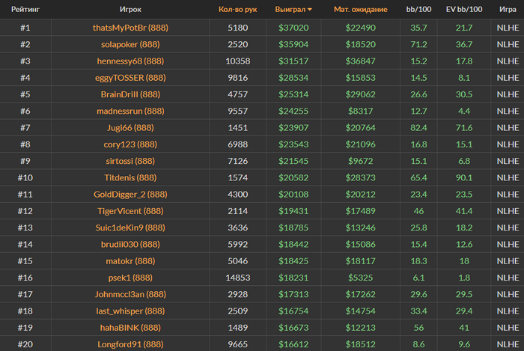Open thatsMyPotBr (888) player profile
524x351 pixels.
(x=130, y=28)
